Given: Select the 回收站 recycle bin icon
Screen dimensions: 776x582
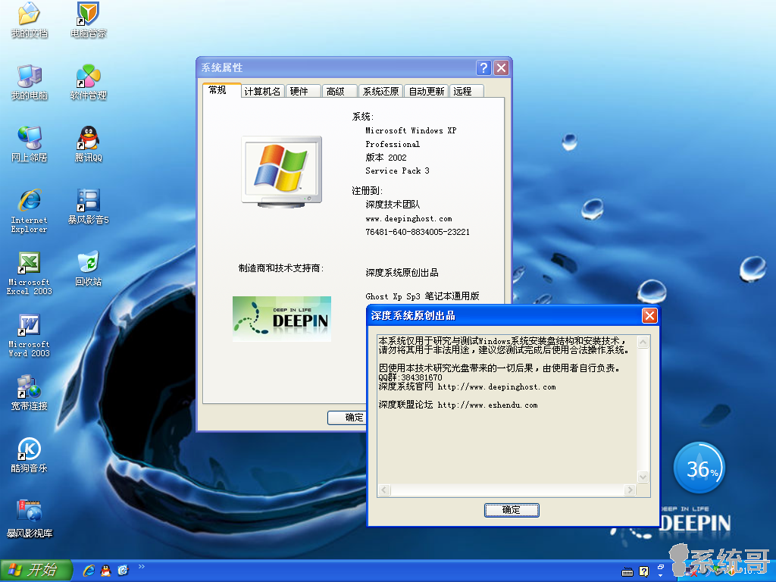Looking at the screenshot, I should click(88, 268).
